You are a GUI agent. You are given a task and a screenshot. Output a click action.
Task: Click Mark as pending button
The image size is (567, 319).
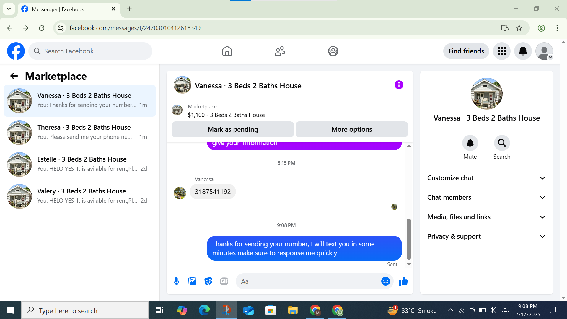pos(233,129)
